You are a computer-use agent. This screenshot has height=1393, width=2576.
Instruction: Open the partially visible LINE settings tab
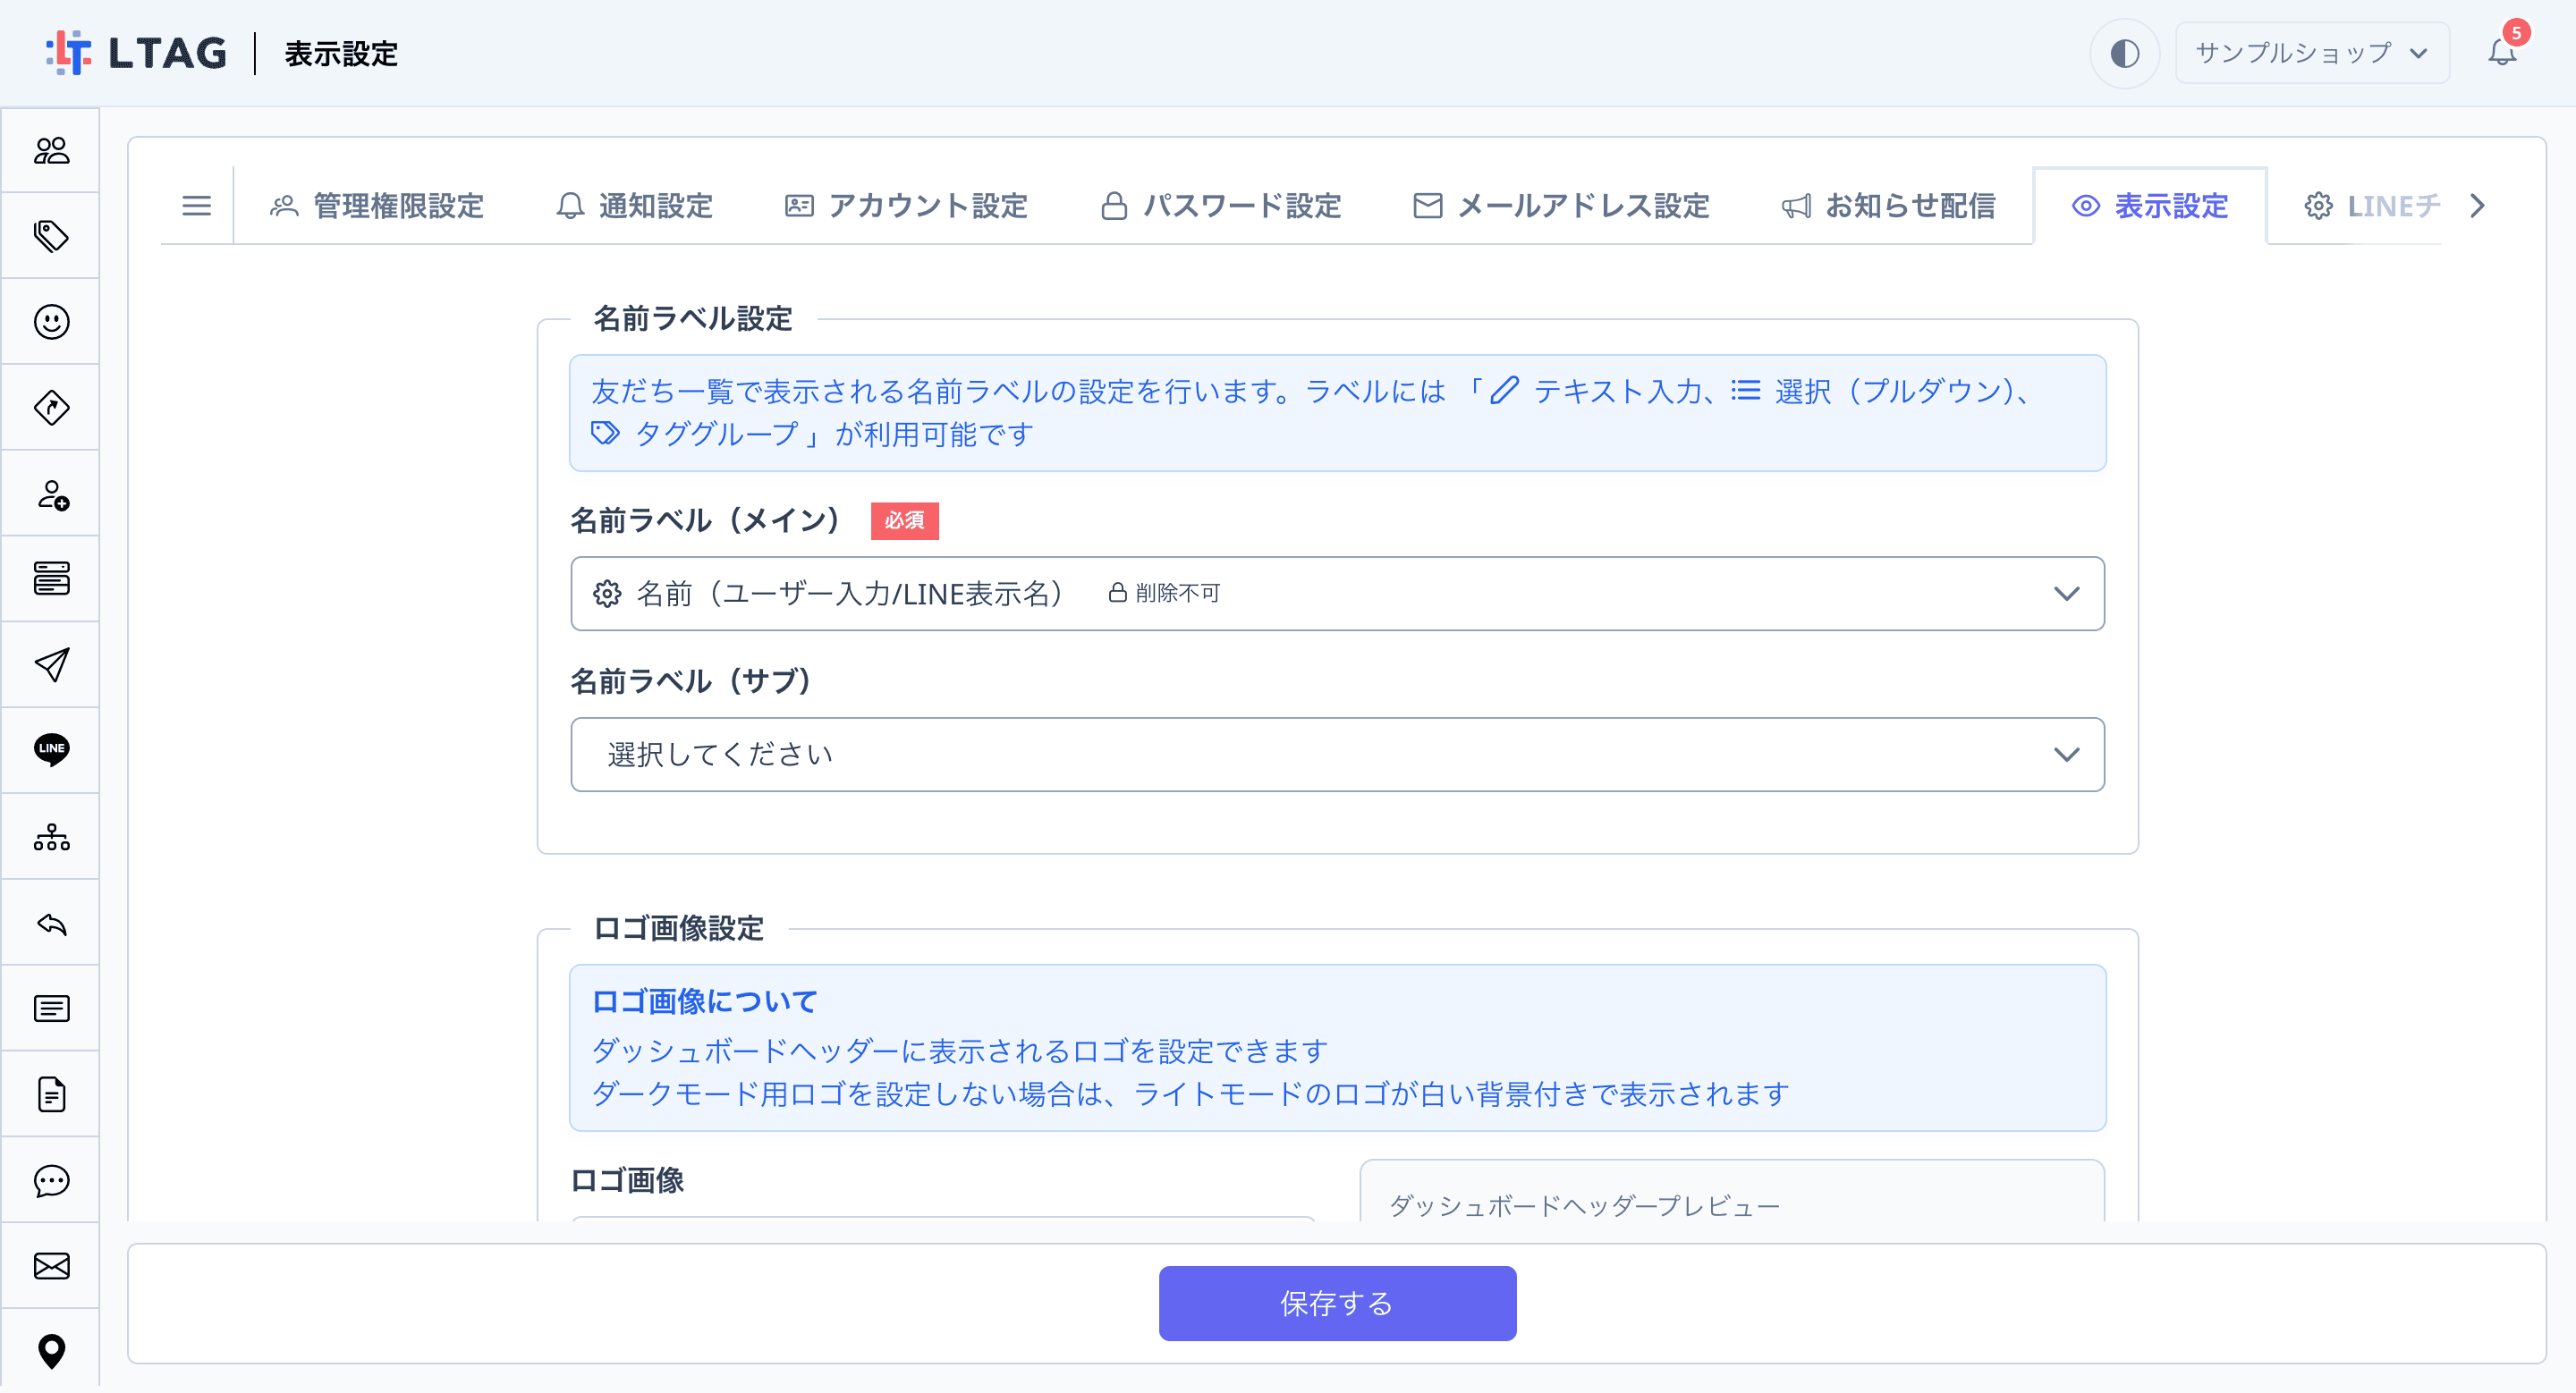point(2372,206)
